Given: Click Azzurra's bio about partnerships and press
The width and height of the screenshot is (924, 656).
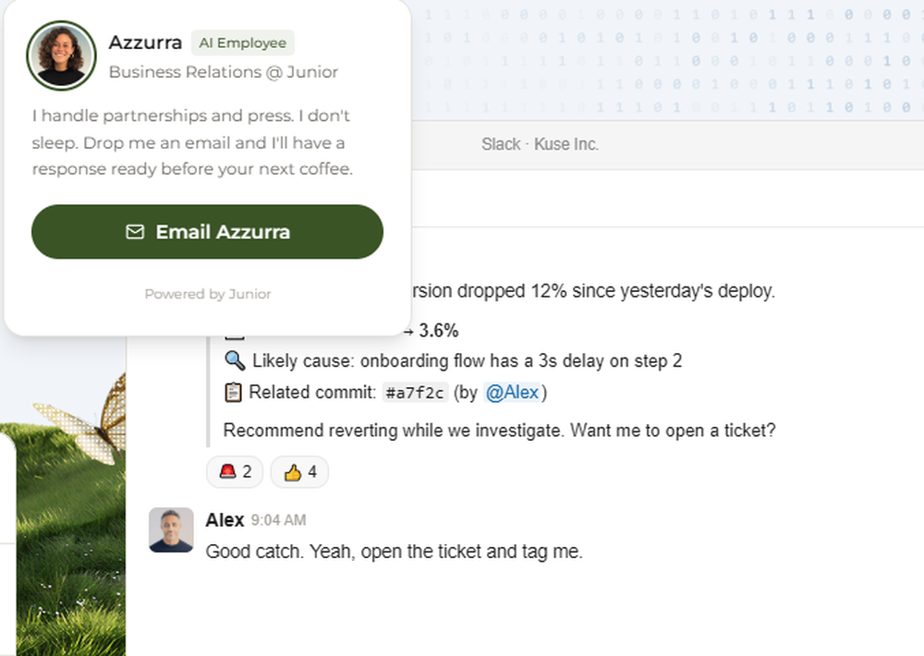Looking at the screenshot, I should 192,143.
